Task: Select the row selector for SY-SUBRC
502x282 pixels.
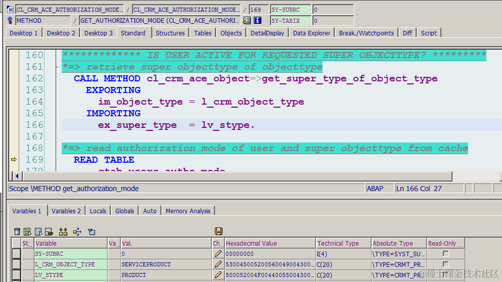Action: pos(16,254)
